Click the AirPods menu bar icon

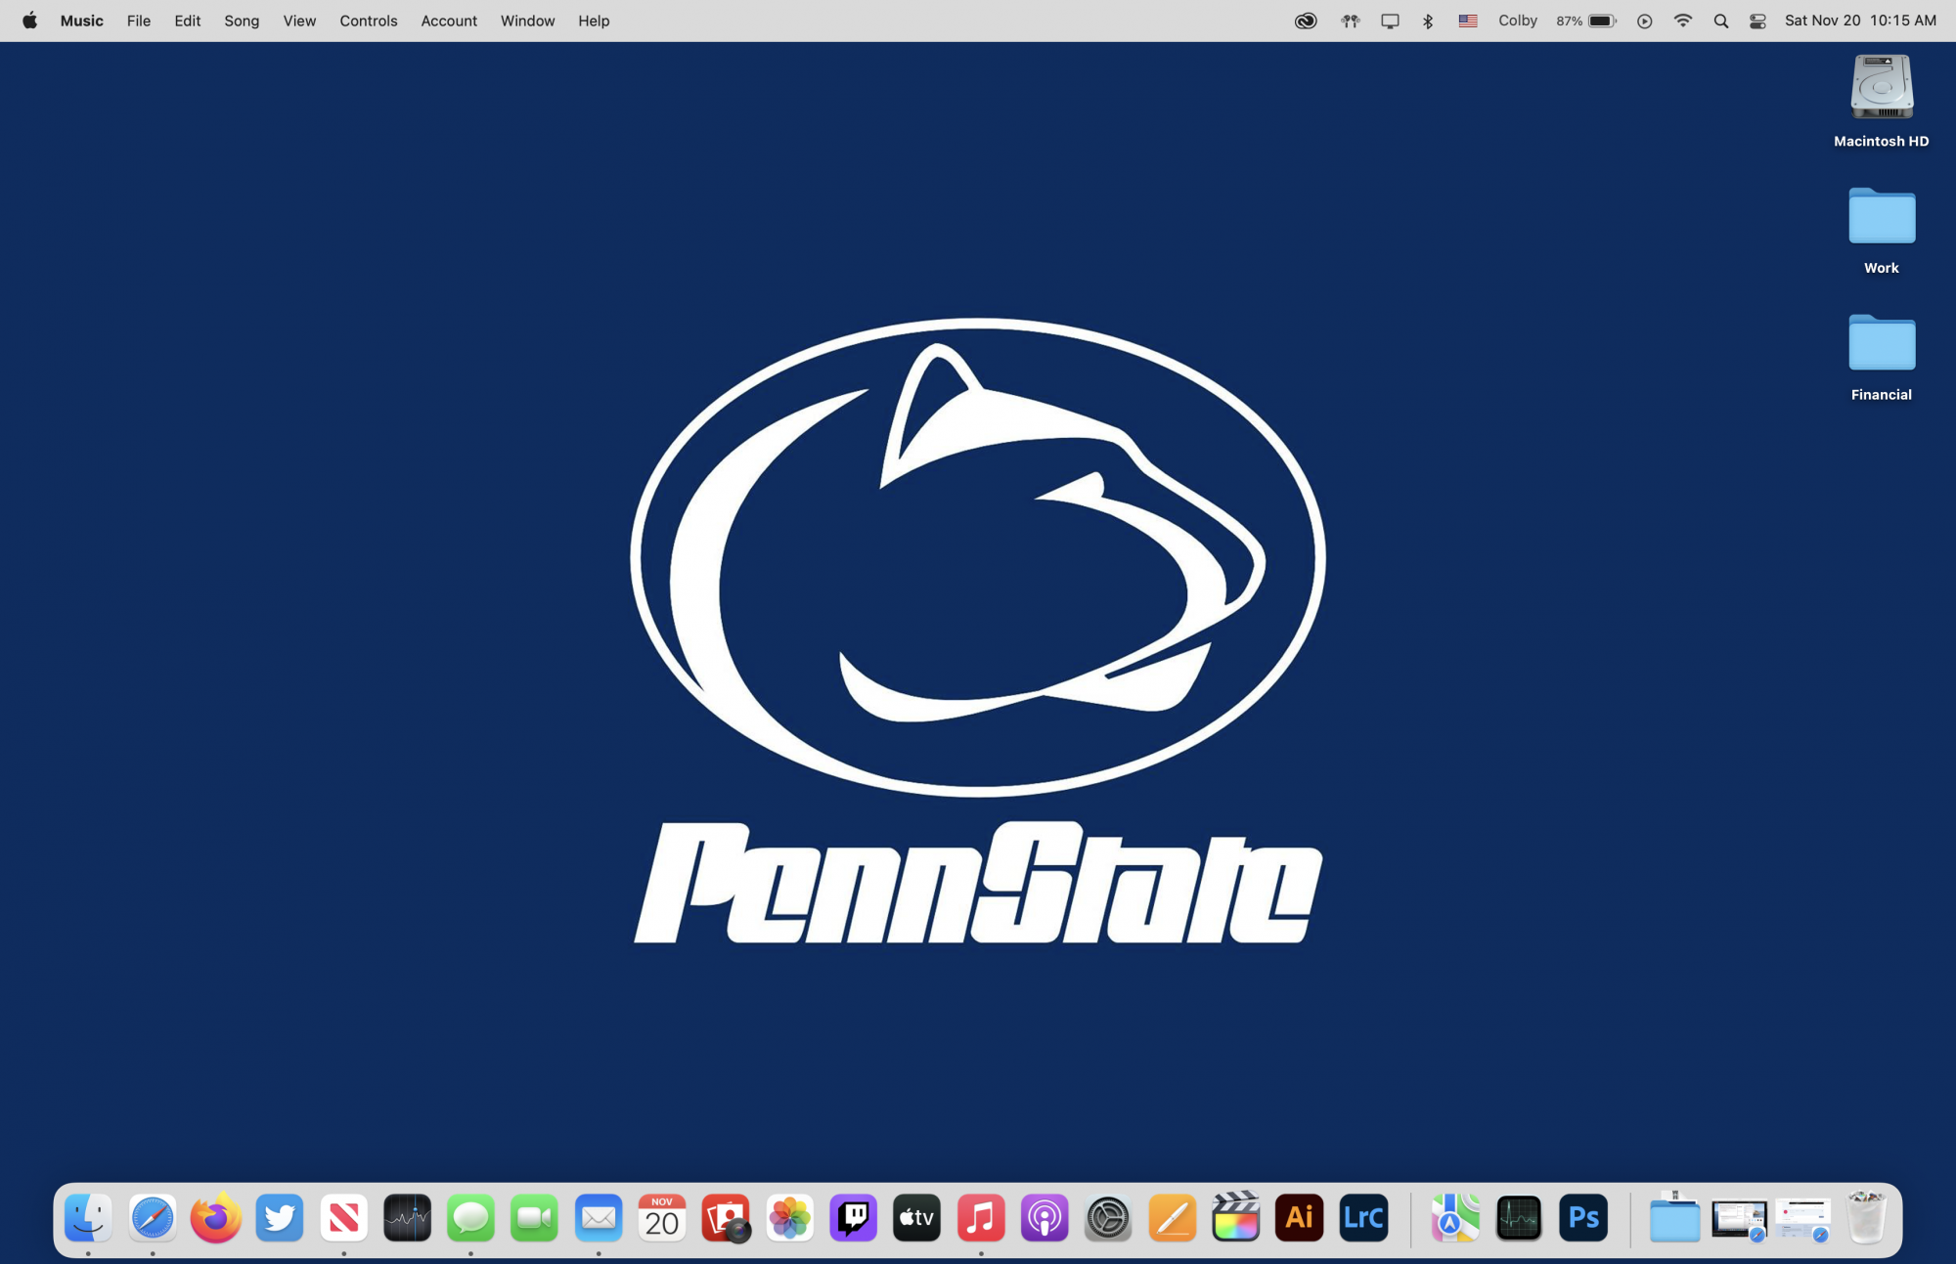coord(1350,21)
